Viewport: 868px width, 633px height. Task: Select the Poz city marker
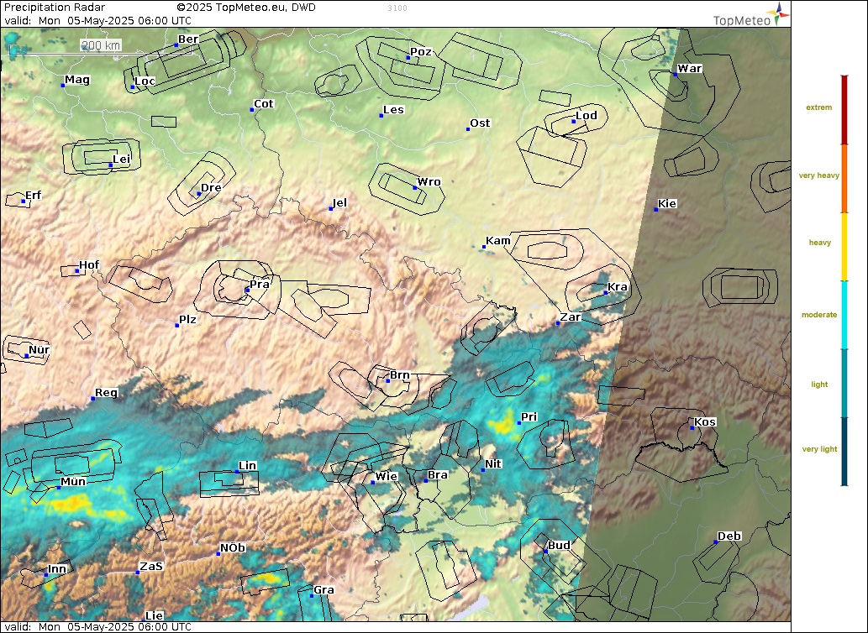click(408, 57)
